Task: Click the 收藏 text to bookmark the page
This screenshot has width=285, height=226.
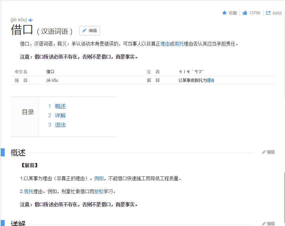Action: [x=232, y=13]
